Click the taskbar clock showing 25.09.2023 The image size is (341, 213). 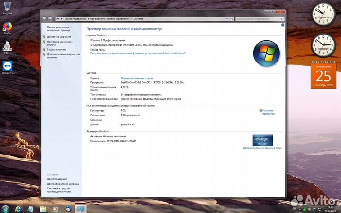330,209
